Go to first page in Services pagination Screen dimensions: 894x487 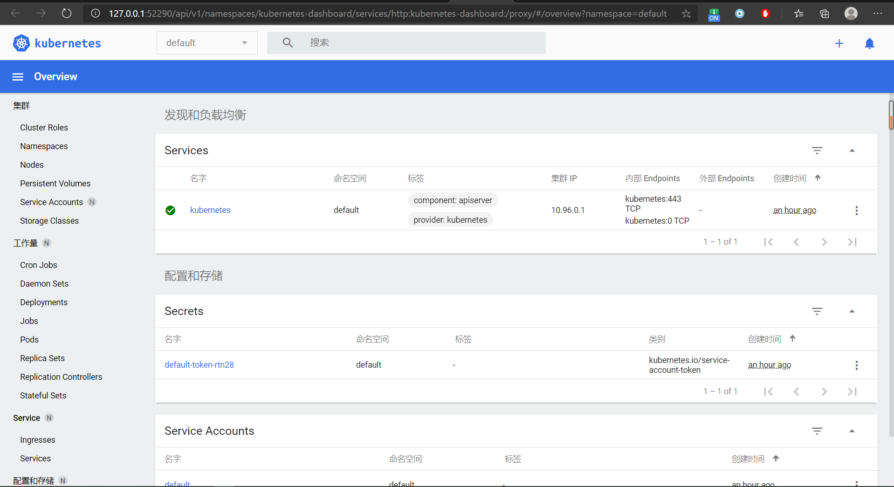point(769,242)
